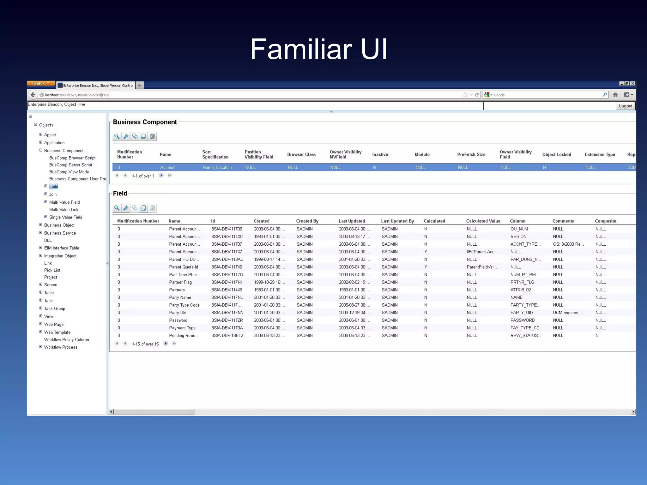
Task: Click search magnifier icon in Field toolbar
Action: (x=117, y=208)
